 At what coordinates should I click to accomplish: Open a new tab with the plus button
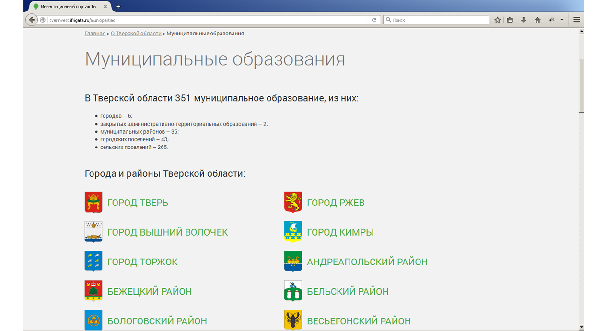(x=118, y=7)
